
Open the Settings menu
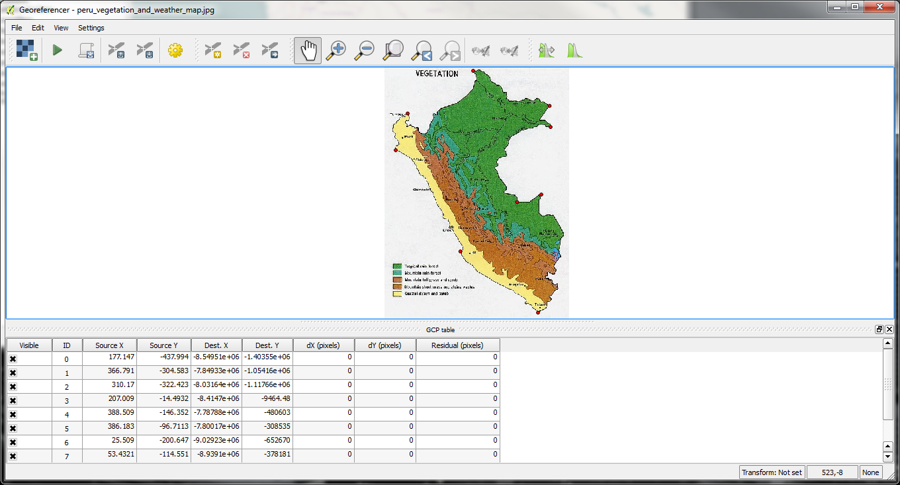(x=91, y=28)
